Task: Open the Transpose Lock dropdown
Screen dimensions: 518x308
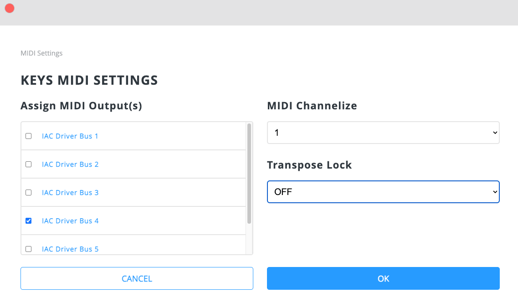Action: tap(383, 192)
